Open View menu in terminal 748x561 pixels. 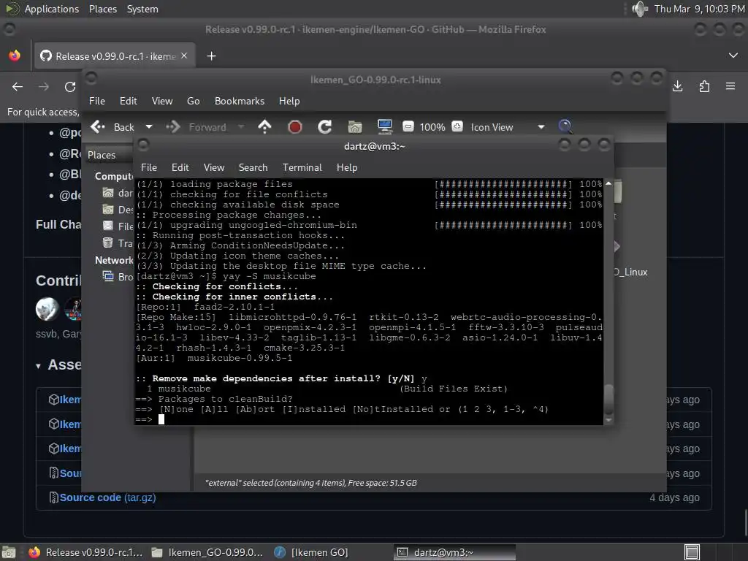pyautogui.click(x=214, y=167)
